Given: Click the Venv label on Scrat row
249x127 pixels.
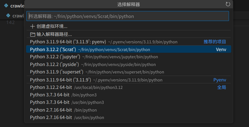Looking at the screenshot, I should point(221,49).
